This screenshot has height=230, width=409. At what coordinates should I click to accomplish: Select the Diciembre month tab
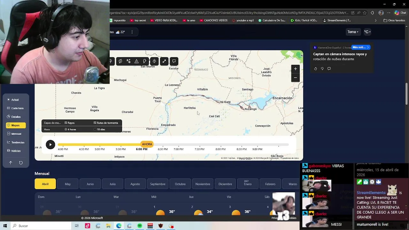tap(225, 184)
